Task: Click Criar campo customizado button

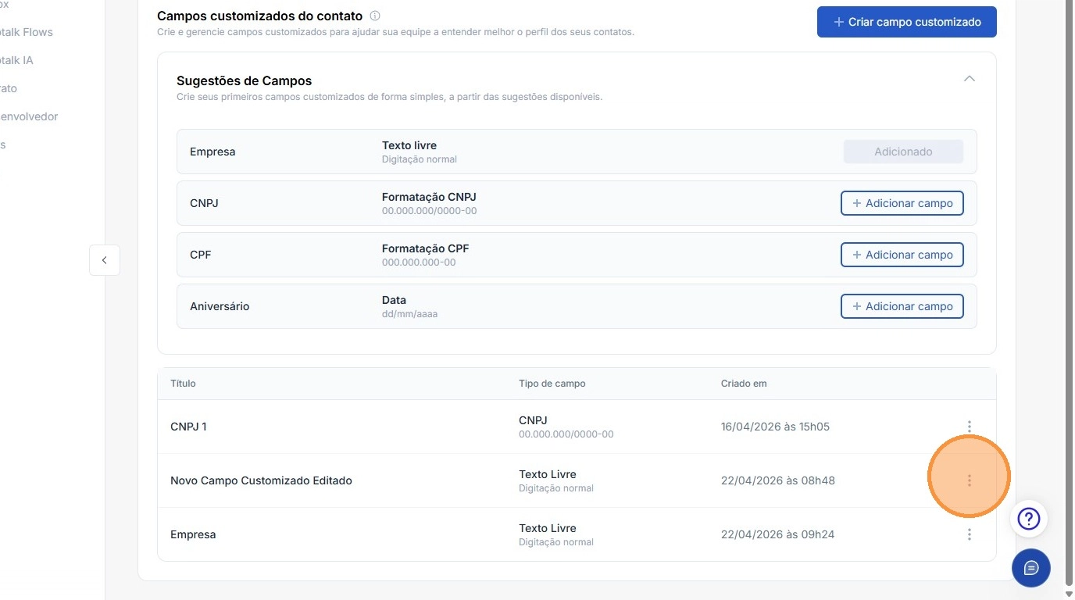Action: click(906, 22)
